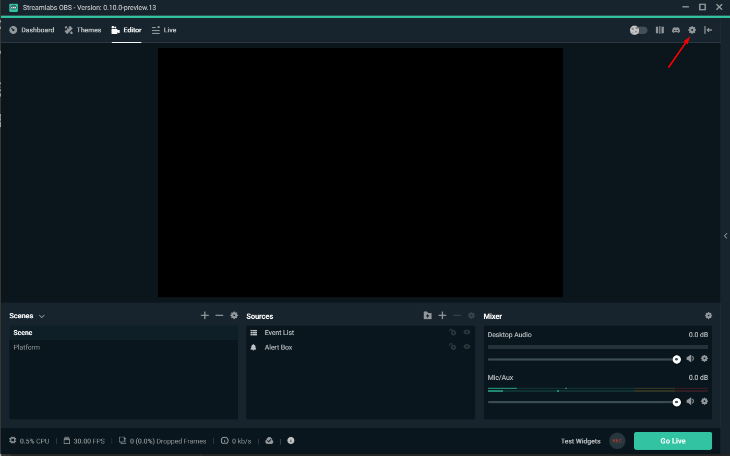Mute Mic/Aux
The height and width of the screenshot is (456, 730).
click(x=690, y=401)
